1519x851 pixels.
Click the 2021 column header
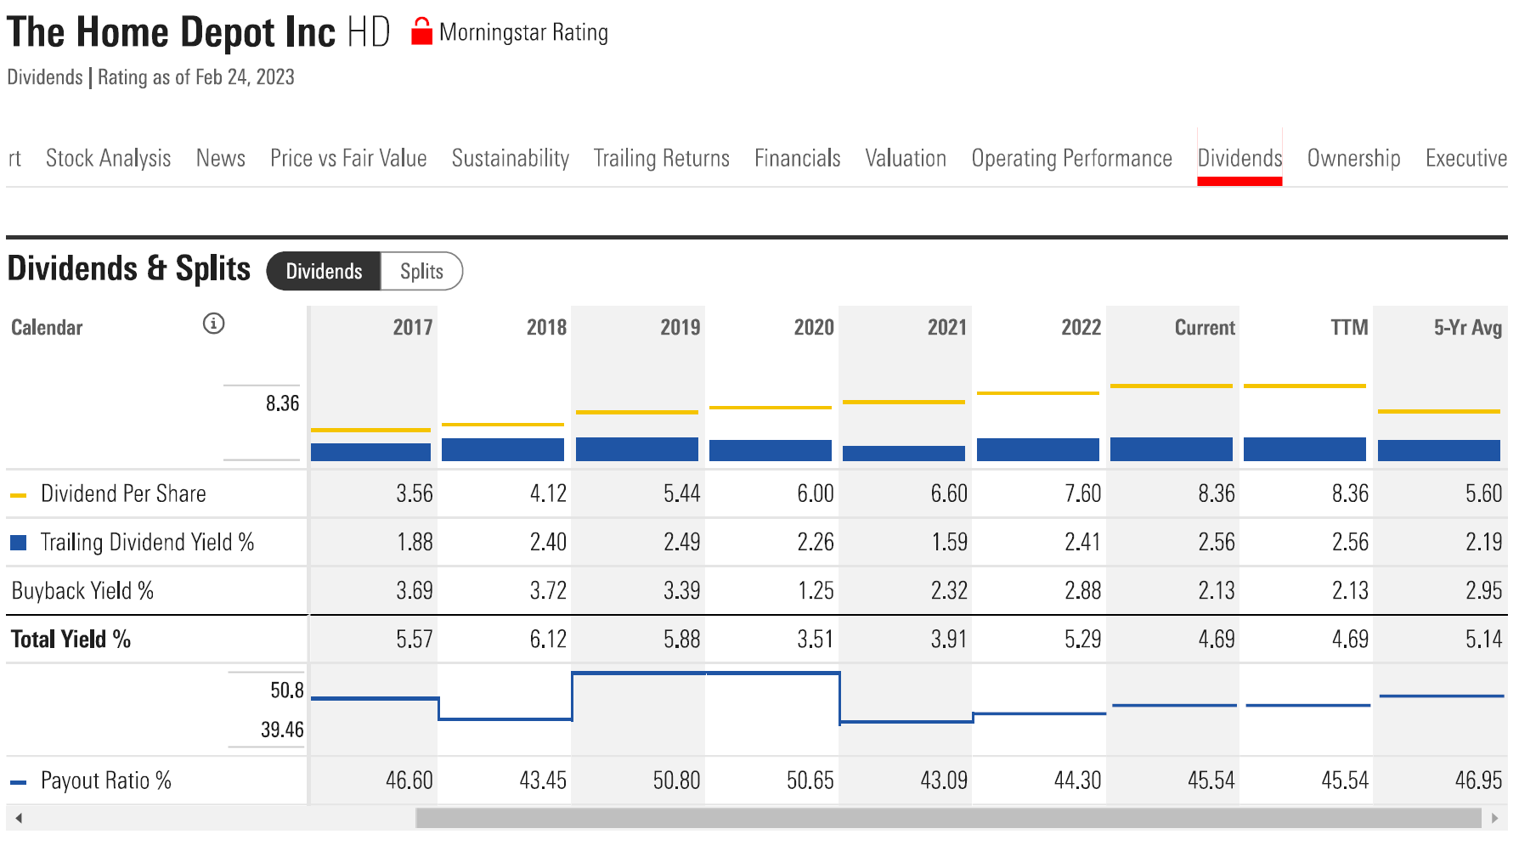[x=947, y=328]
